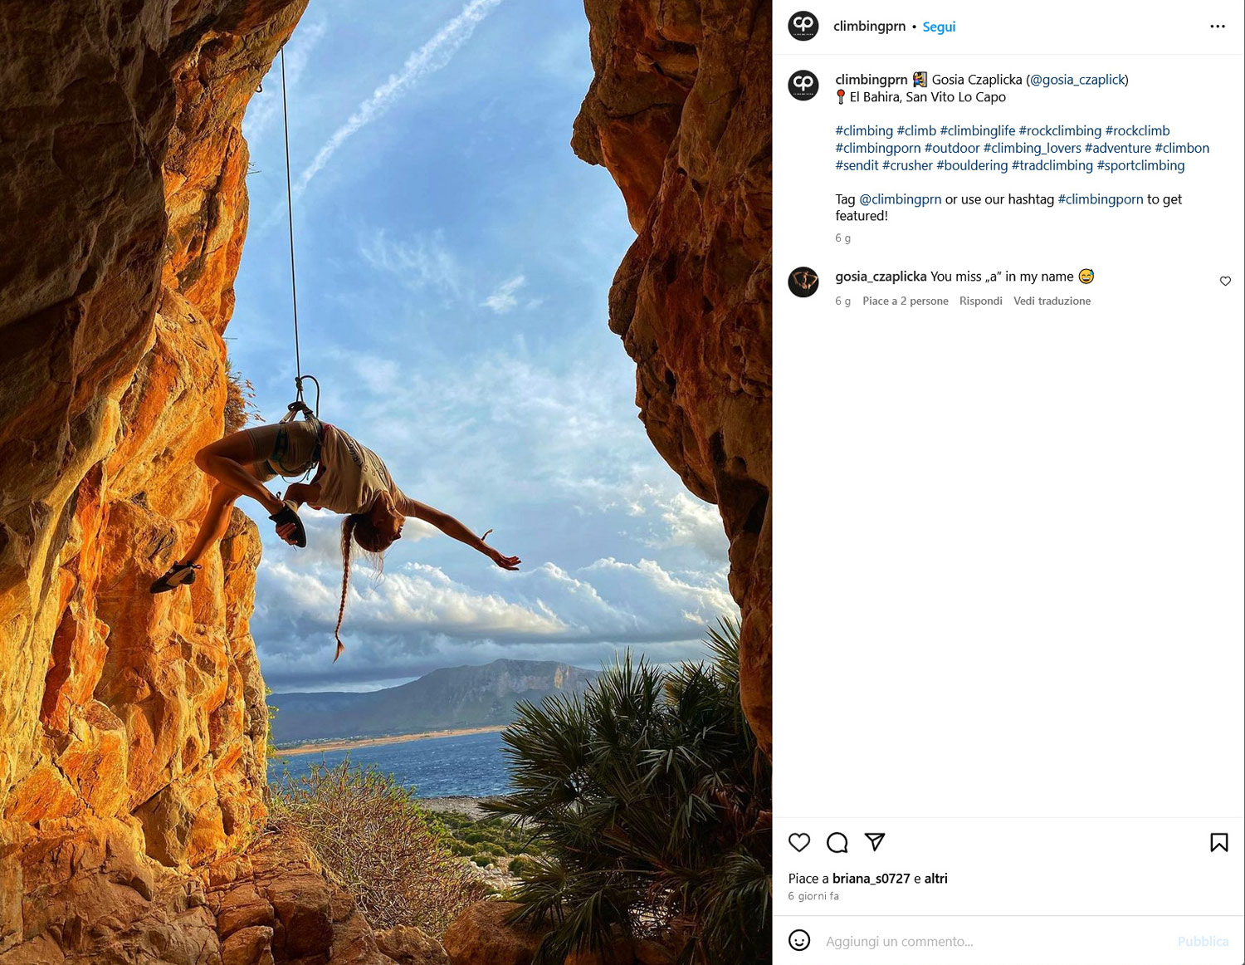Click climbingprn avatar in post header
Image resolution: width=1245 pixels, height=965 pixels.
(x=803, y=26)
